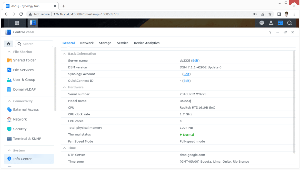
Task: Click the sidebar vertical scrollbar
Action: pyautogui.click(x=55, y=79)
